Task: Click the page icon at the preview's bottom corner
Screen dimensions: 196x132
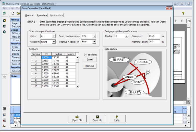Action: pos(189,103)
